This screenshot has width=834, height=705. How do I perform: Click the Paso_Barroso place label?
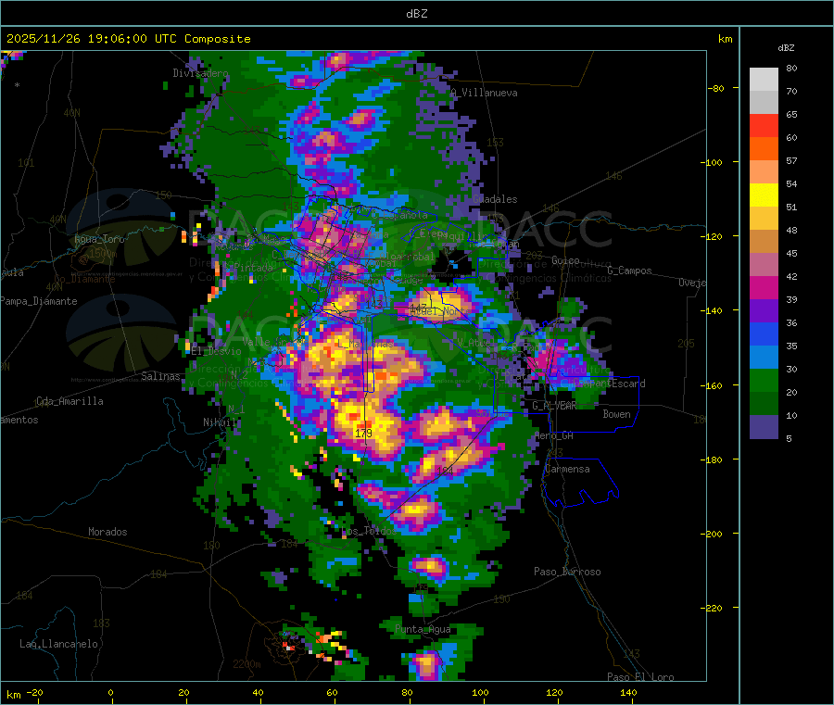[567, 572]
